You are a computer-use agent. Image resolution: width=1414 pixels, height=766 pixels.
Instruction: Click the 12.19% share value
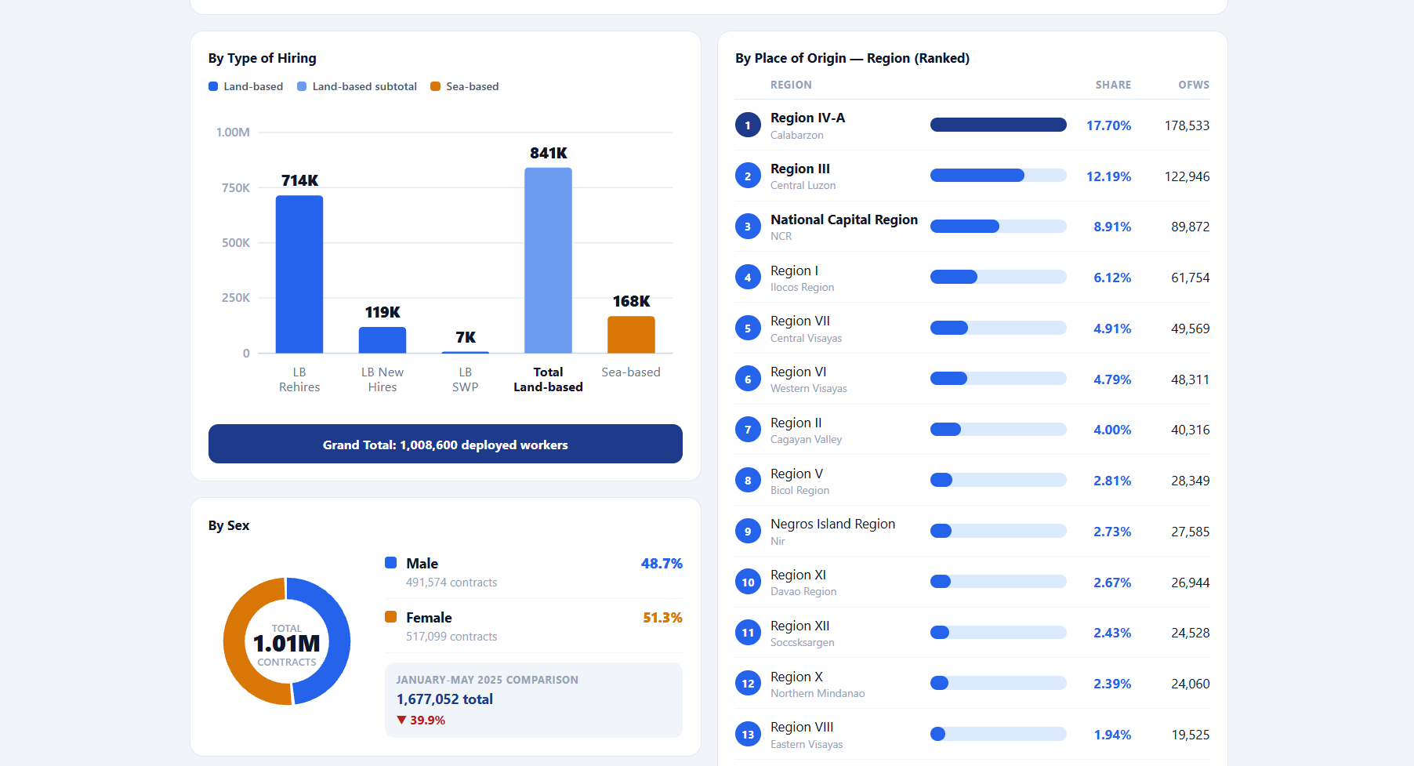[x=1108, y=176]
